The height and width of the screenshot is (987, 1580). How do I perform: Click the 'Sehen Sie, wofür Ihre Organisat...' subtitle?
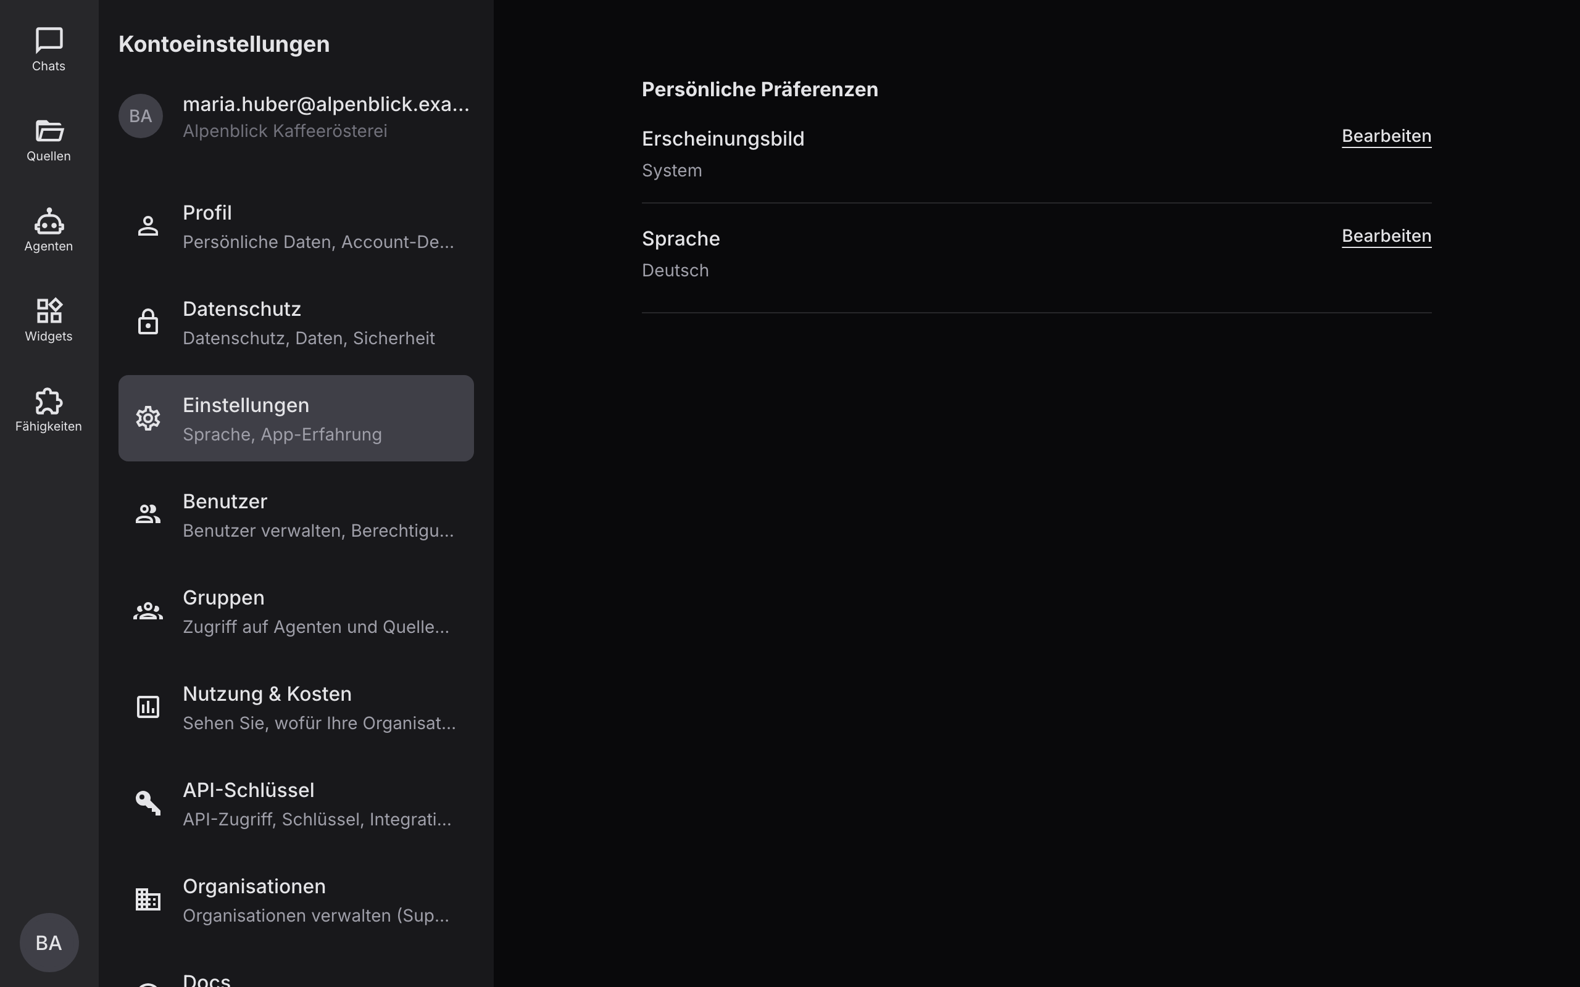[x=319, y=723]
